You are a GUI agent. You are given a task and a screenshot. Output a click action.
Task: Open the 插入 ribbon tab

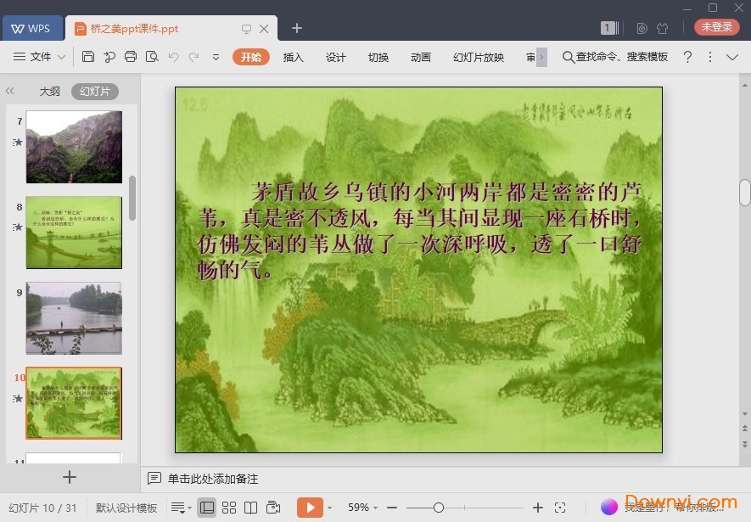(293, 57)
